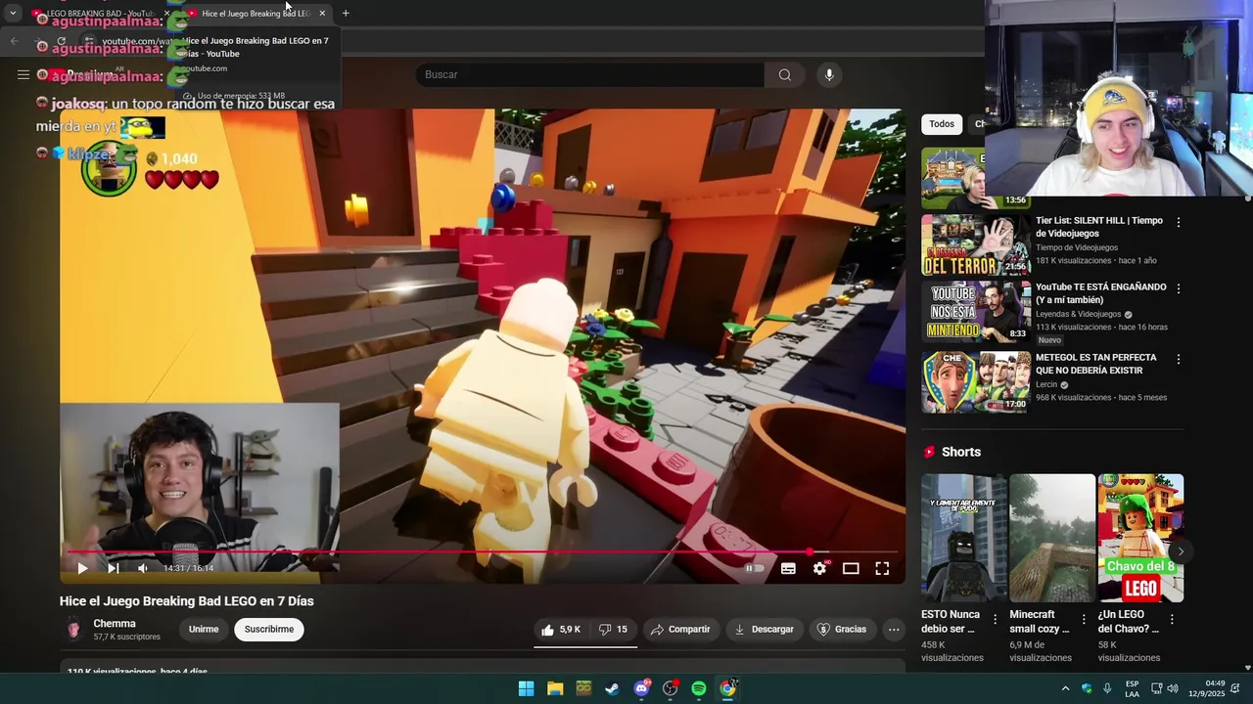Open options menu for METEGOL video

tap(1179, 360)
